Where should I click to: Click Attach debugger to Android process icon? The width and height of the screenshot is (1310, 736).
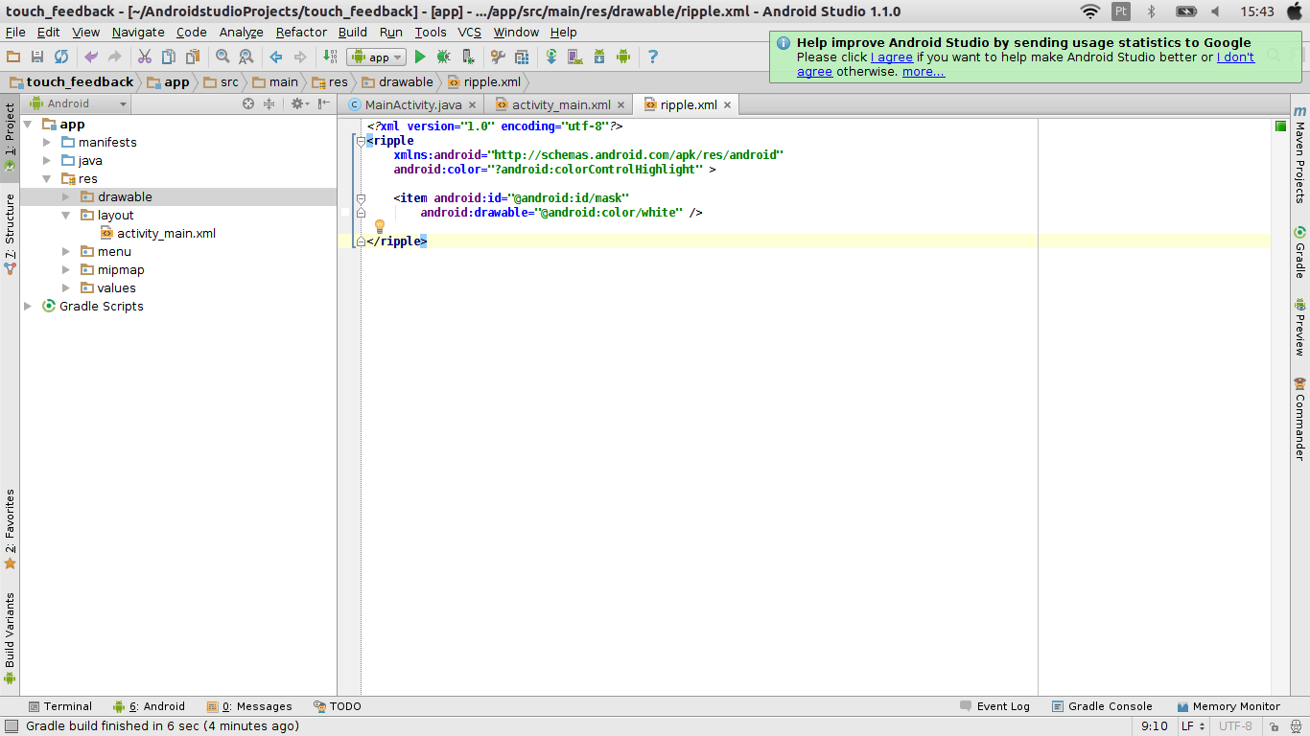coord(468,57)
